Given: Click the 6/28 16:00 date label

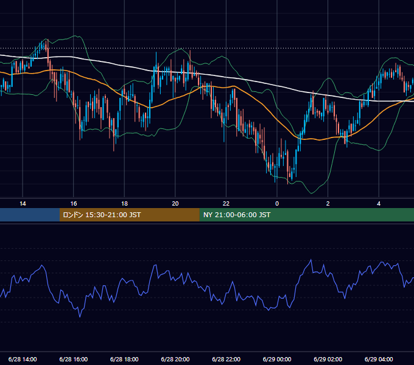Looking at the screenshot, I should click(74, 359).
